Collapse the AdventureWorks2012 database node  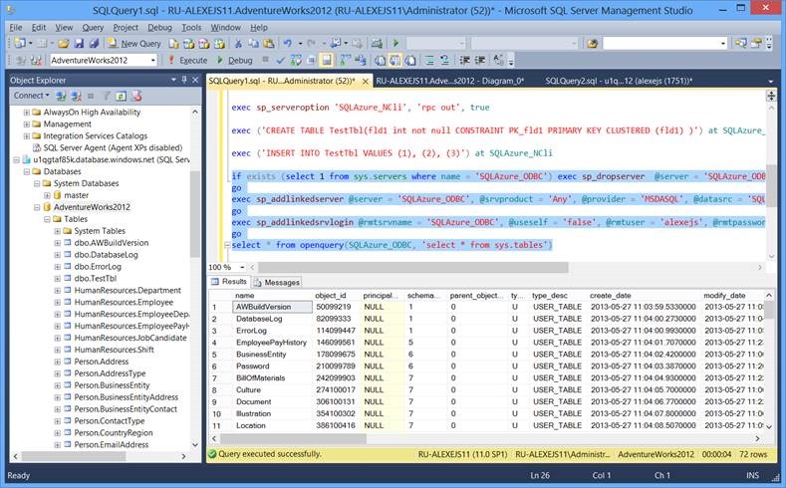tap(37, 207)
